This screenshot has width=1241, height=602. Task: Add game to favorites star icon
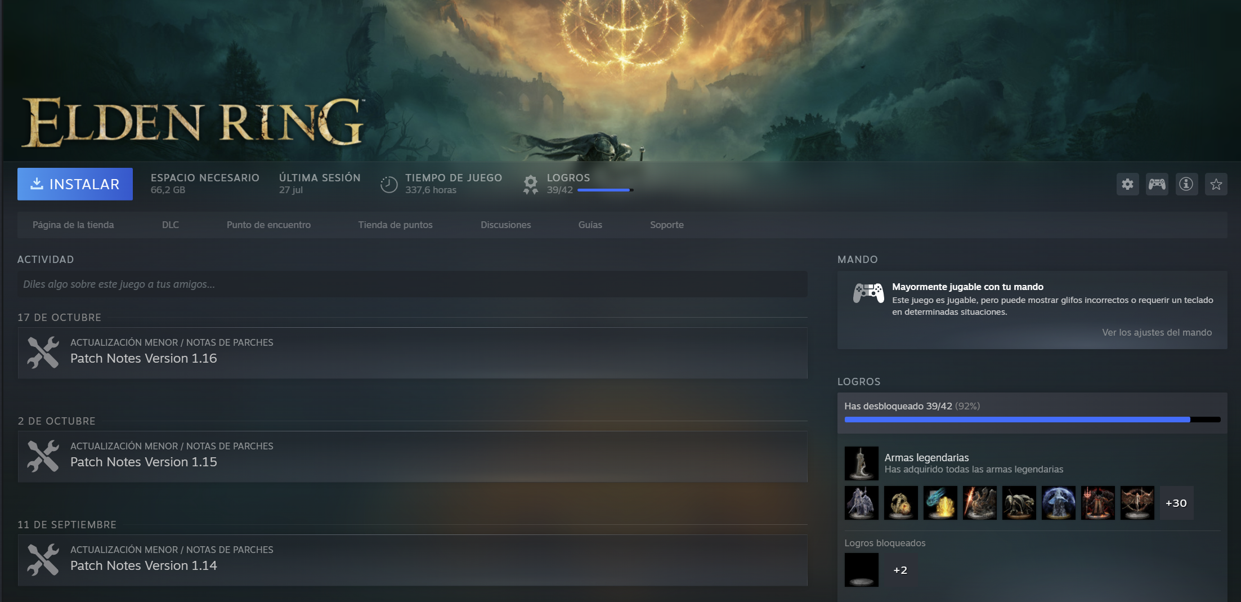1216,184
